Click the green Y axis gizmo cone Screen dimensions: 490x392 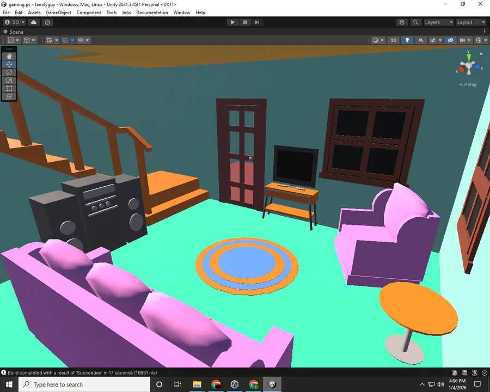(468, 58)
